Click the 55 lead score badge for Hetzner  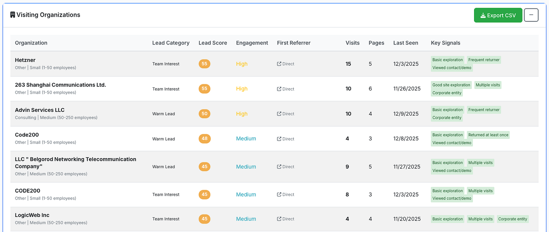click(204, 64)
